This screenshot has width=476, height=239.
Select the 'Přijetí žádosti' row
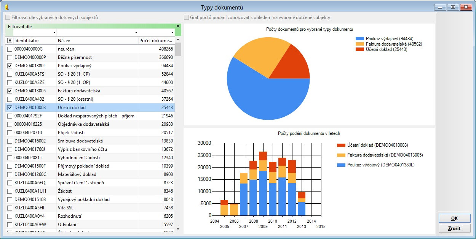[x=90, y=133]
